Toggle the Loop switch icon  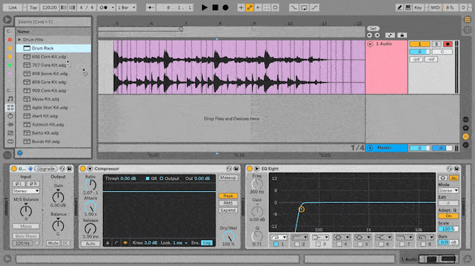tap(304, 7)
